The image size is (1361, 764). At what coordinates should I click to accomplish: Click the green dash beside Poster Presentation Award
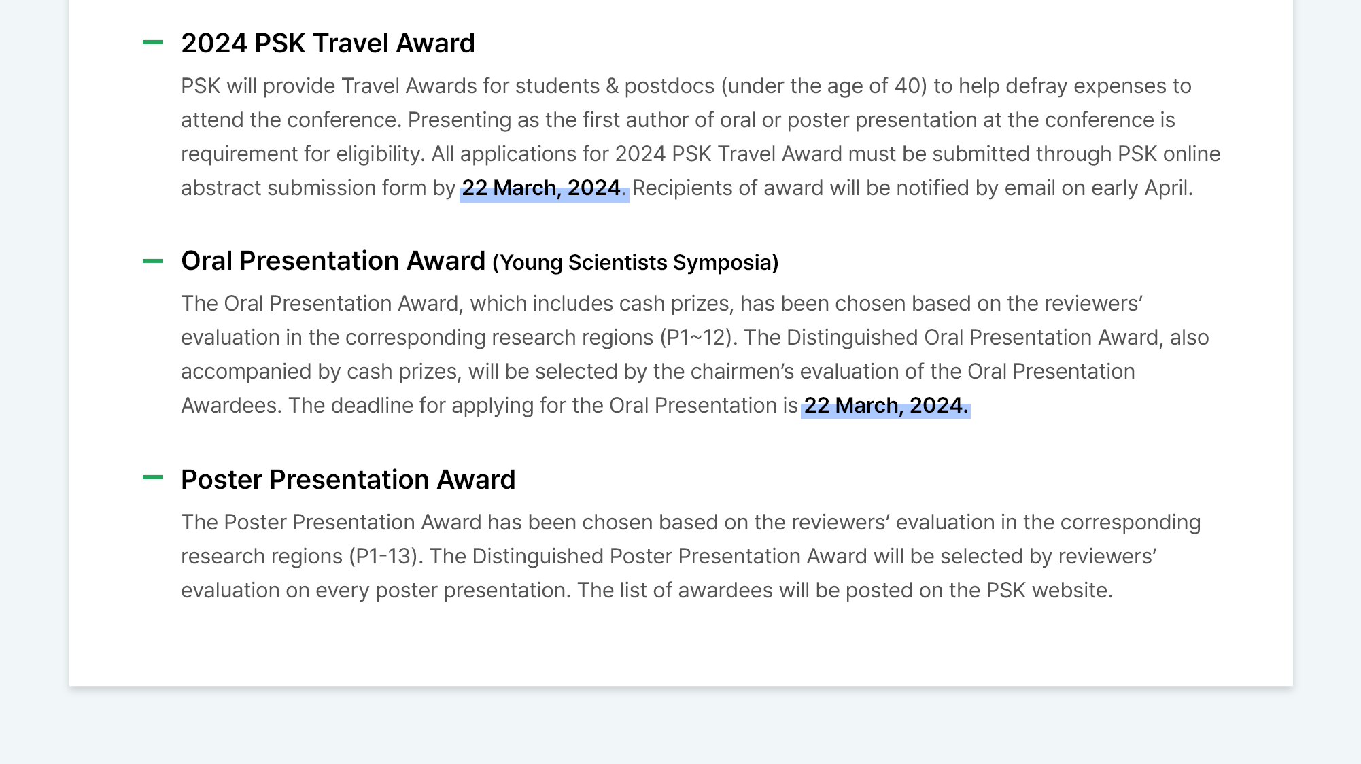pyautogui.click(x=153, y=478)
